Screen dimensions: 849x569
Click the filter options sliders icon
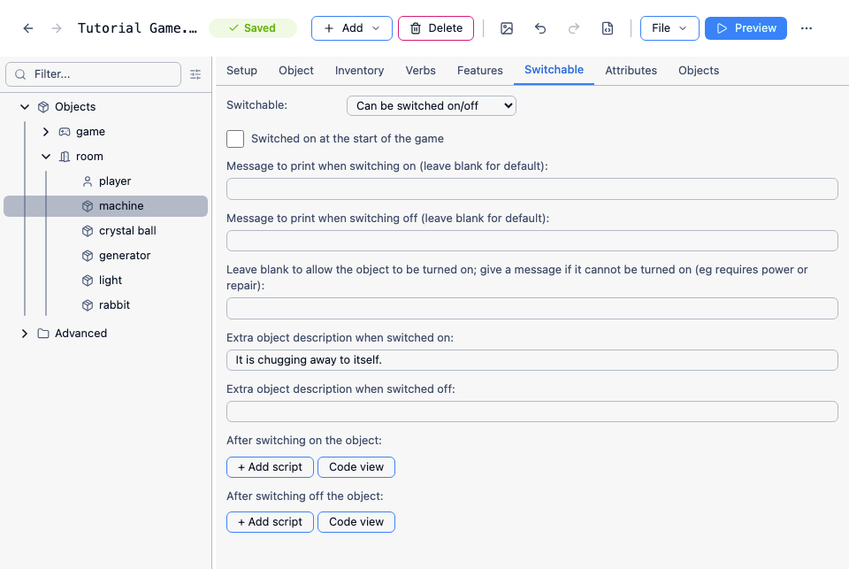pos(195,74)
